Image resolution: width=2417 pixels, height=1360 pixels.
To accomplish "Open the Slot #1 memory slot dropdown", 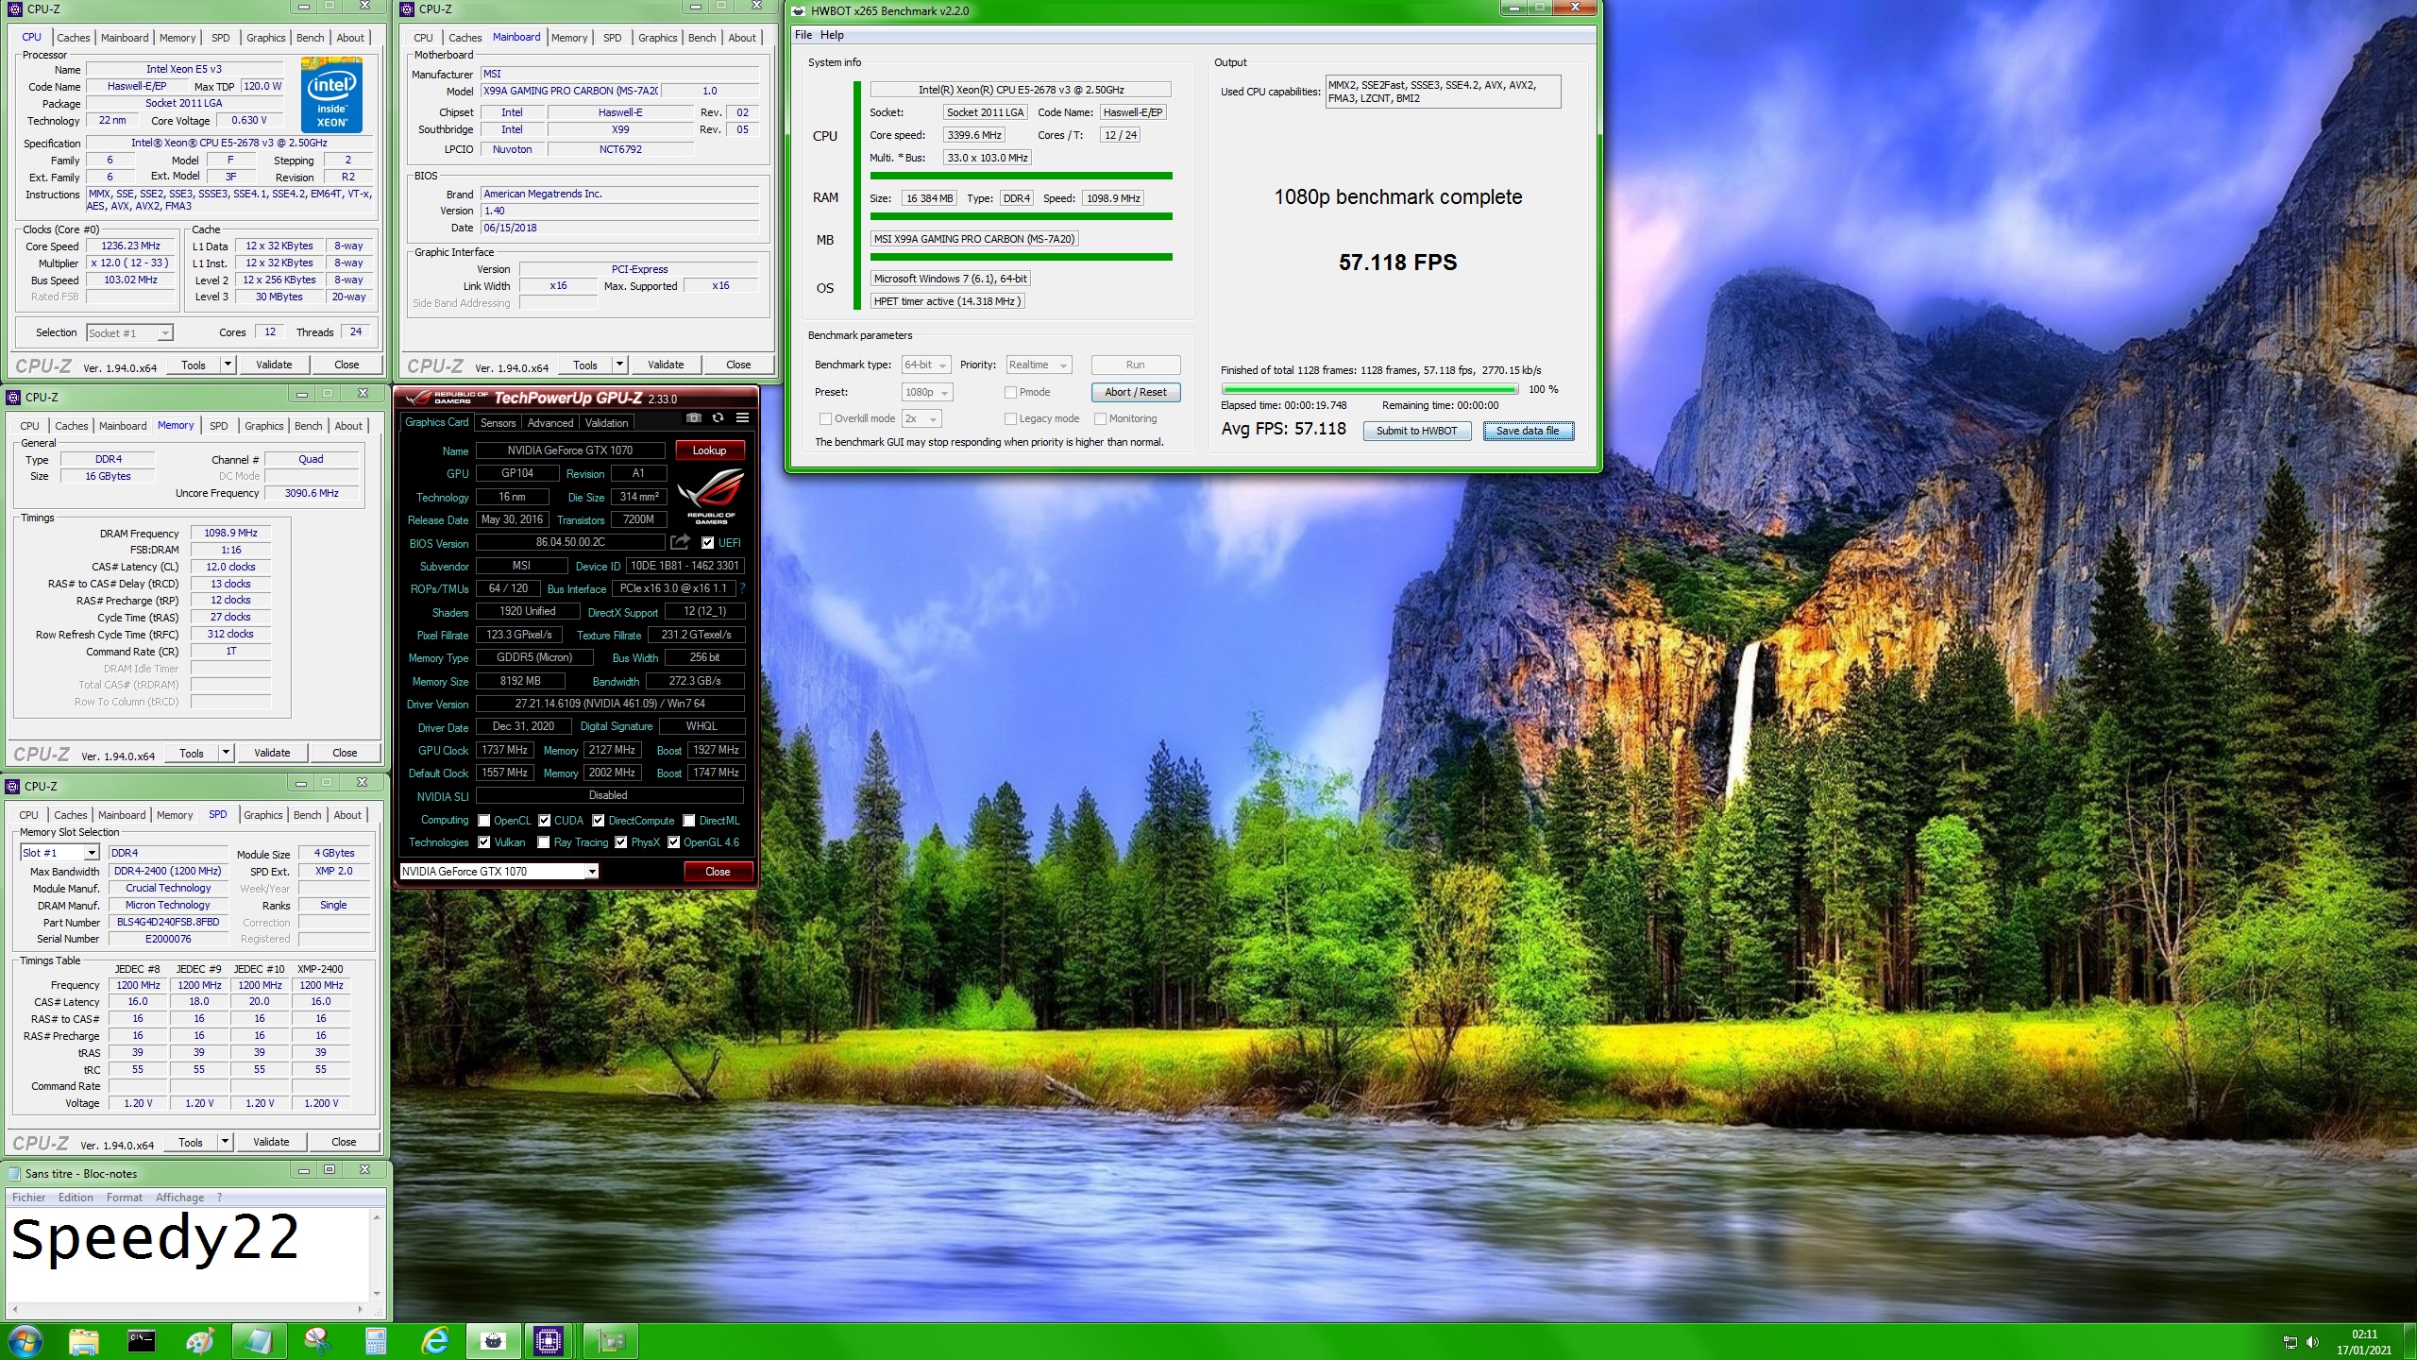I will tap(59, 853).
